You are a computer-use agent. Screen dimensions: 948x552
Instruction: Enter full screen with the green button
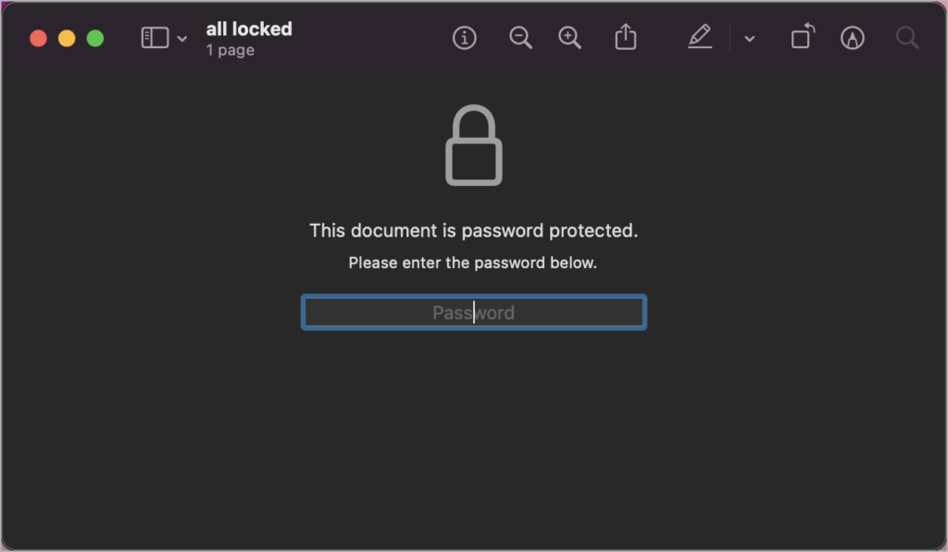(x=95, y=39)
